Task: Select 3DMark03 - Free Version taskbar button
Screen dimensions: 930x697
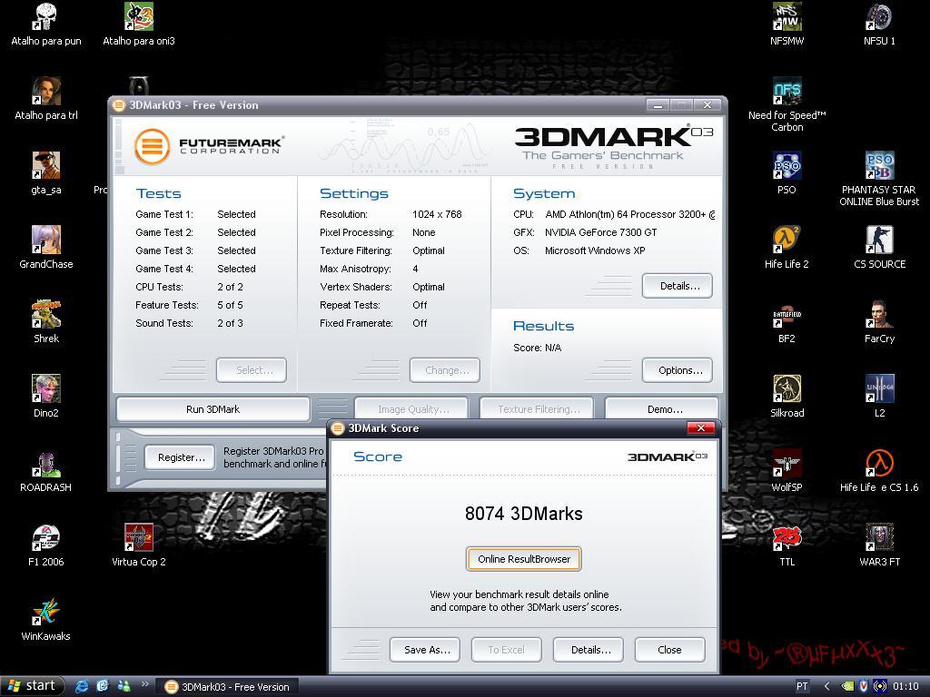Action: click(228, 686)
